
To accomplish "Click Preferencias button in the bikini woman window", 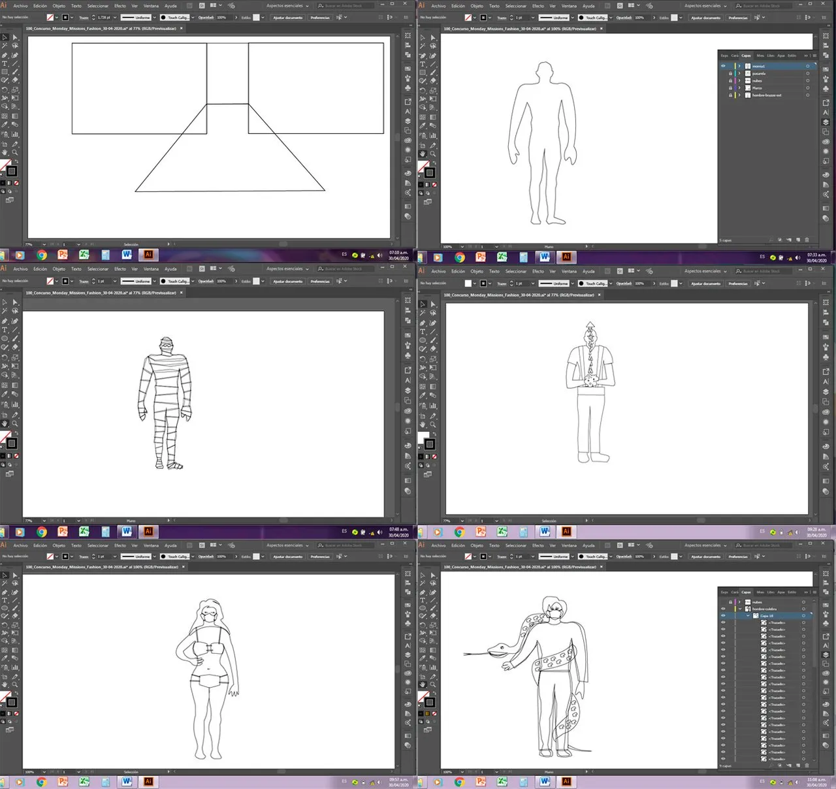I will (x=320, y=556).
